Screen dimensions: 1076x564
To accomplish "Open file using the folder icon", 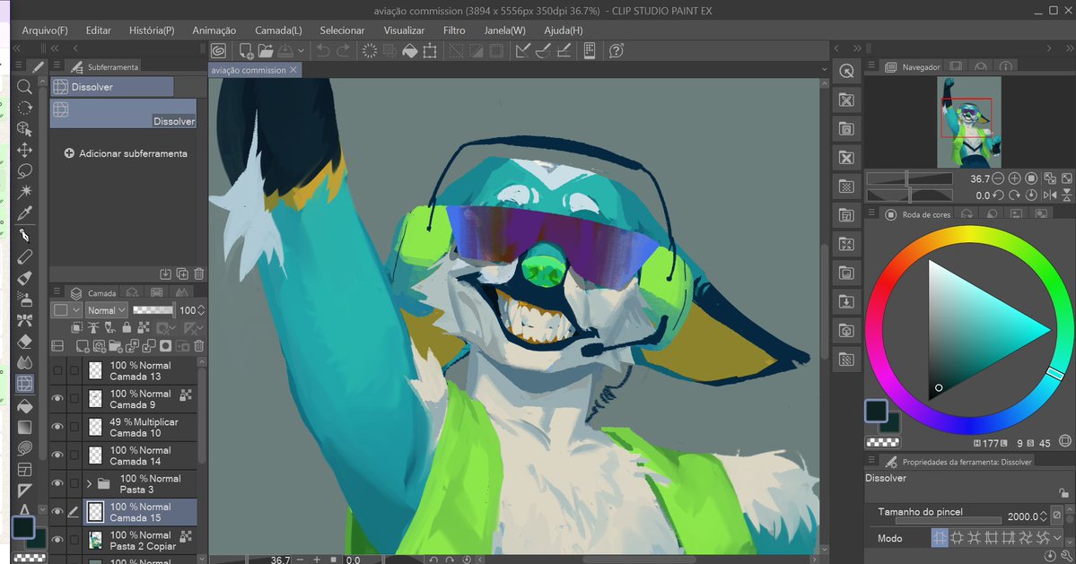I will tap(266, 51).
